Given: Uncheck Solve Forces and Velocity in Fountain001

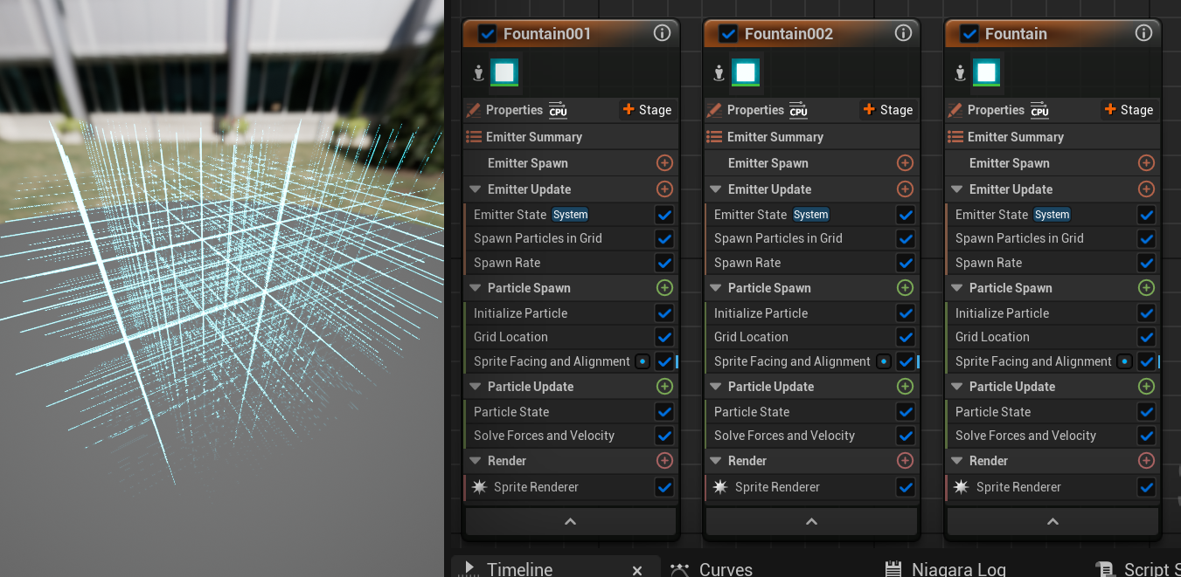Looking at the screenshot, I should [x=664, y=436].
